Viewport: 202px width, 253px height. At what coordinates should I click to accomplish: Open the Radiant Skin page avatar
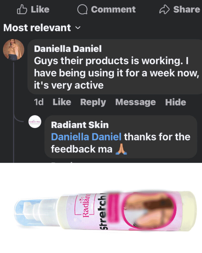35,122
